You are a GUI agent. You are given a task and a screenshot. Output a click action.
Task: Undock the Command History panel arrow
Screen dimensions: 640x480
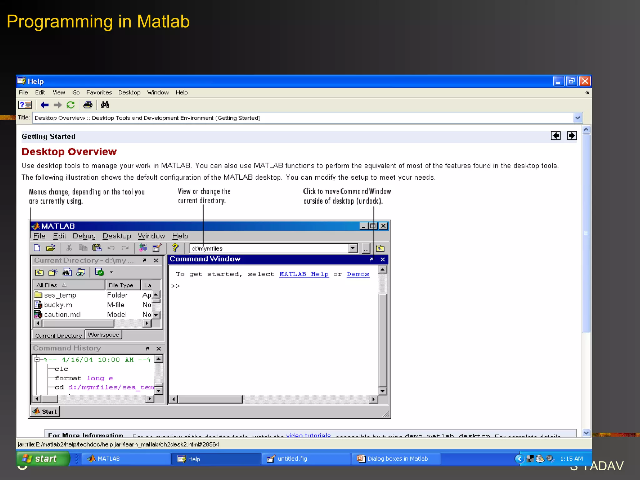pos(147,348)
